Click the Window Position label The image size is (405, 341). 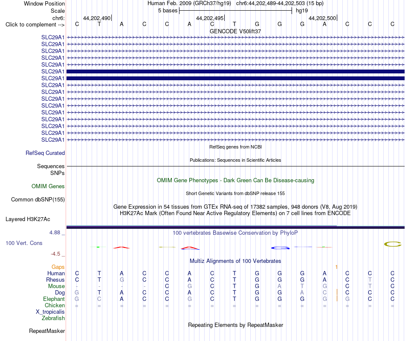(x=44, y=3)
